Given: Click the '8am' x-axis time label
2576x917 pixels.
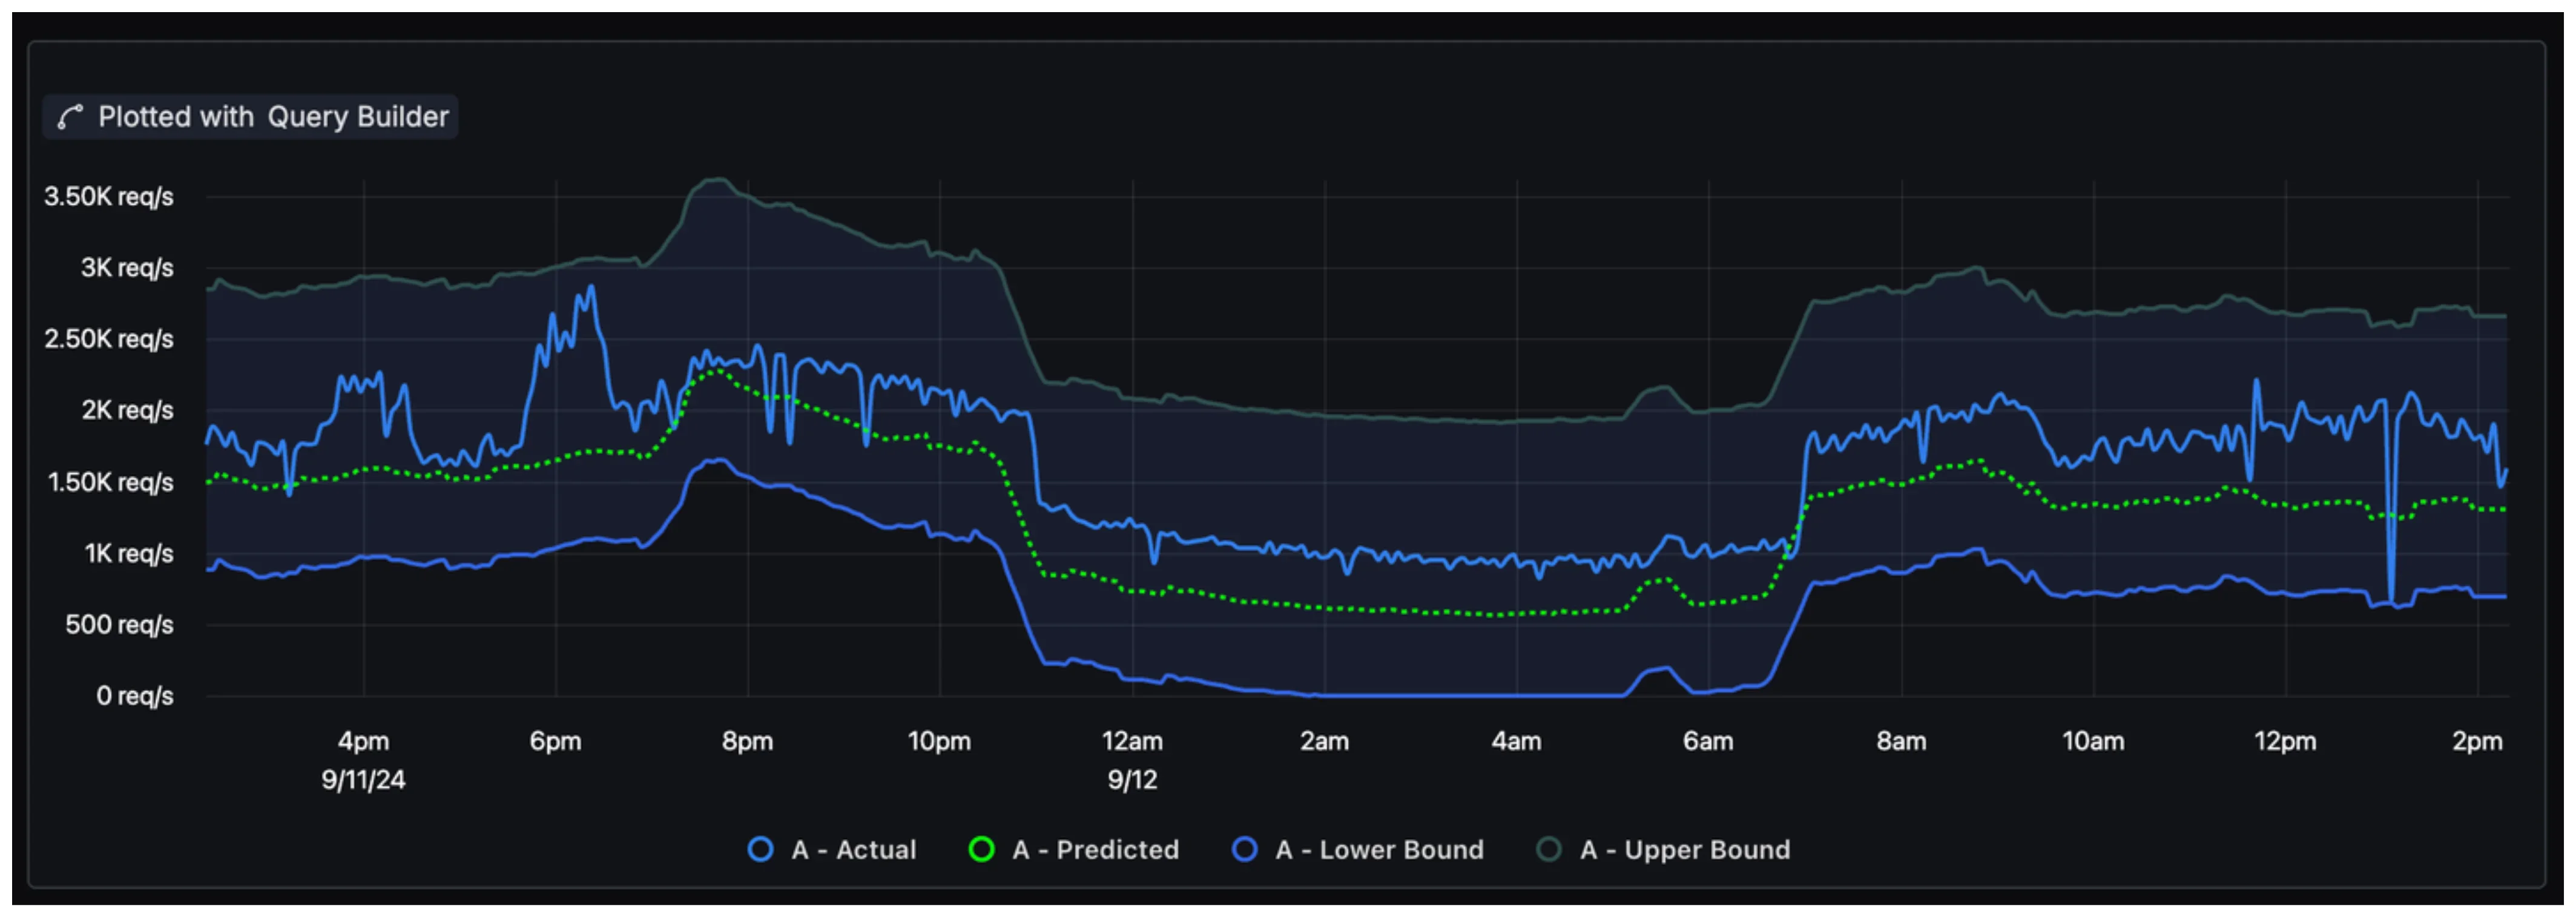Looking at the screenshot, I should (1901, 741).
